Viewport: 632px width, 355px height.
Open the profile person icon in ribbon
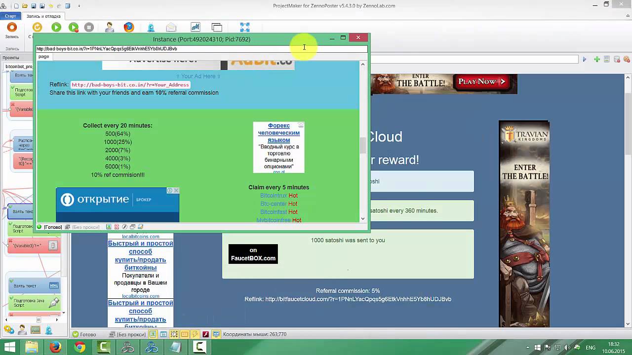110,28
